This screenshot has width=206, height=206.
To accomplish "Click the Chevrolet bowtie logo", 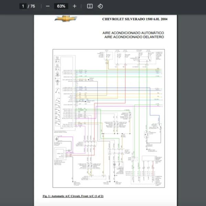I will (x=66, y=19).
